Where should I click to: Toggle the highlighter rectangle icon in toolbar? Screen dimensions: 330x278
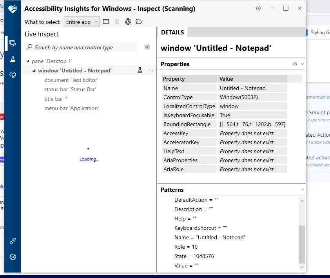pos(106,22)
